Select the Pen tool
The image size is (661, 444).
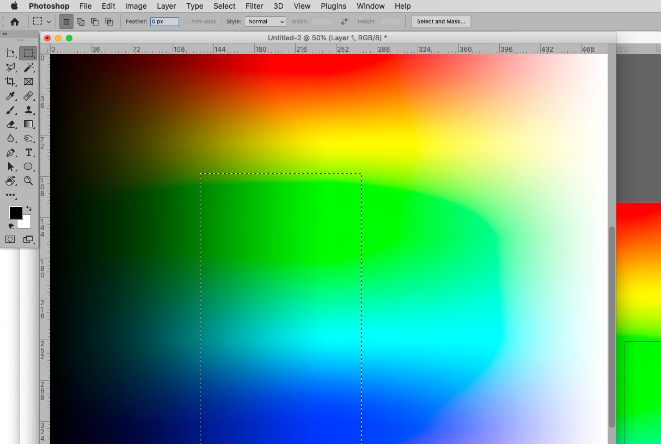click(10, 153)
